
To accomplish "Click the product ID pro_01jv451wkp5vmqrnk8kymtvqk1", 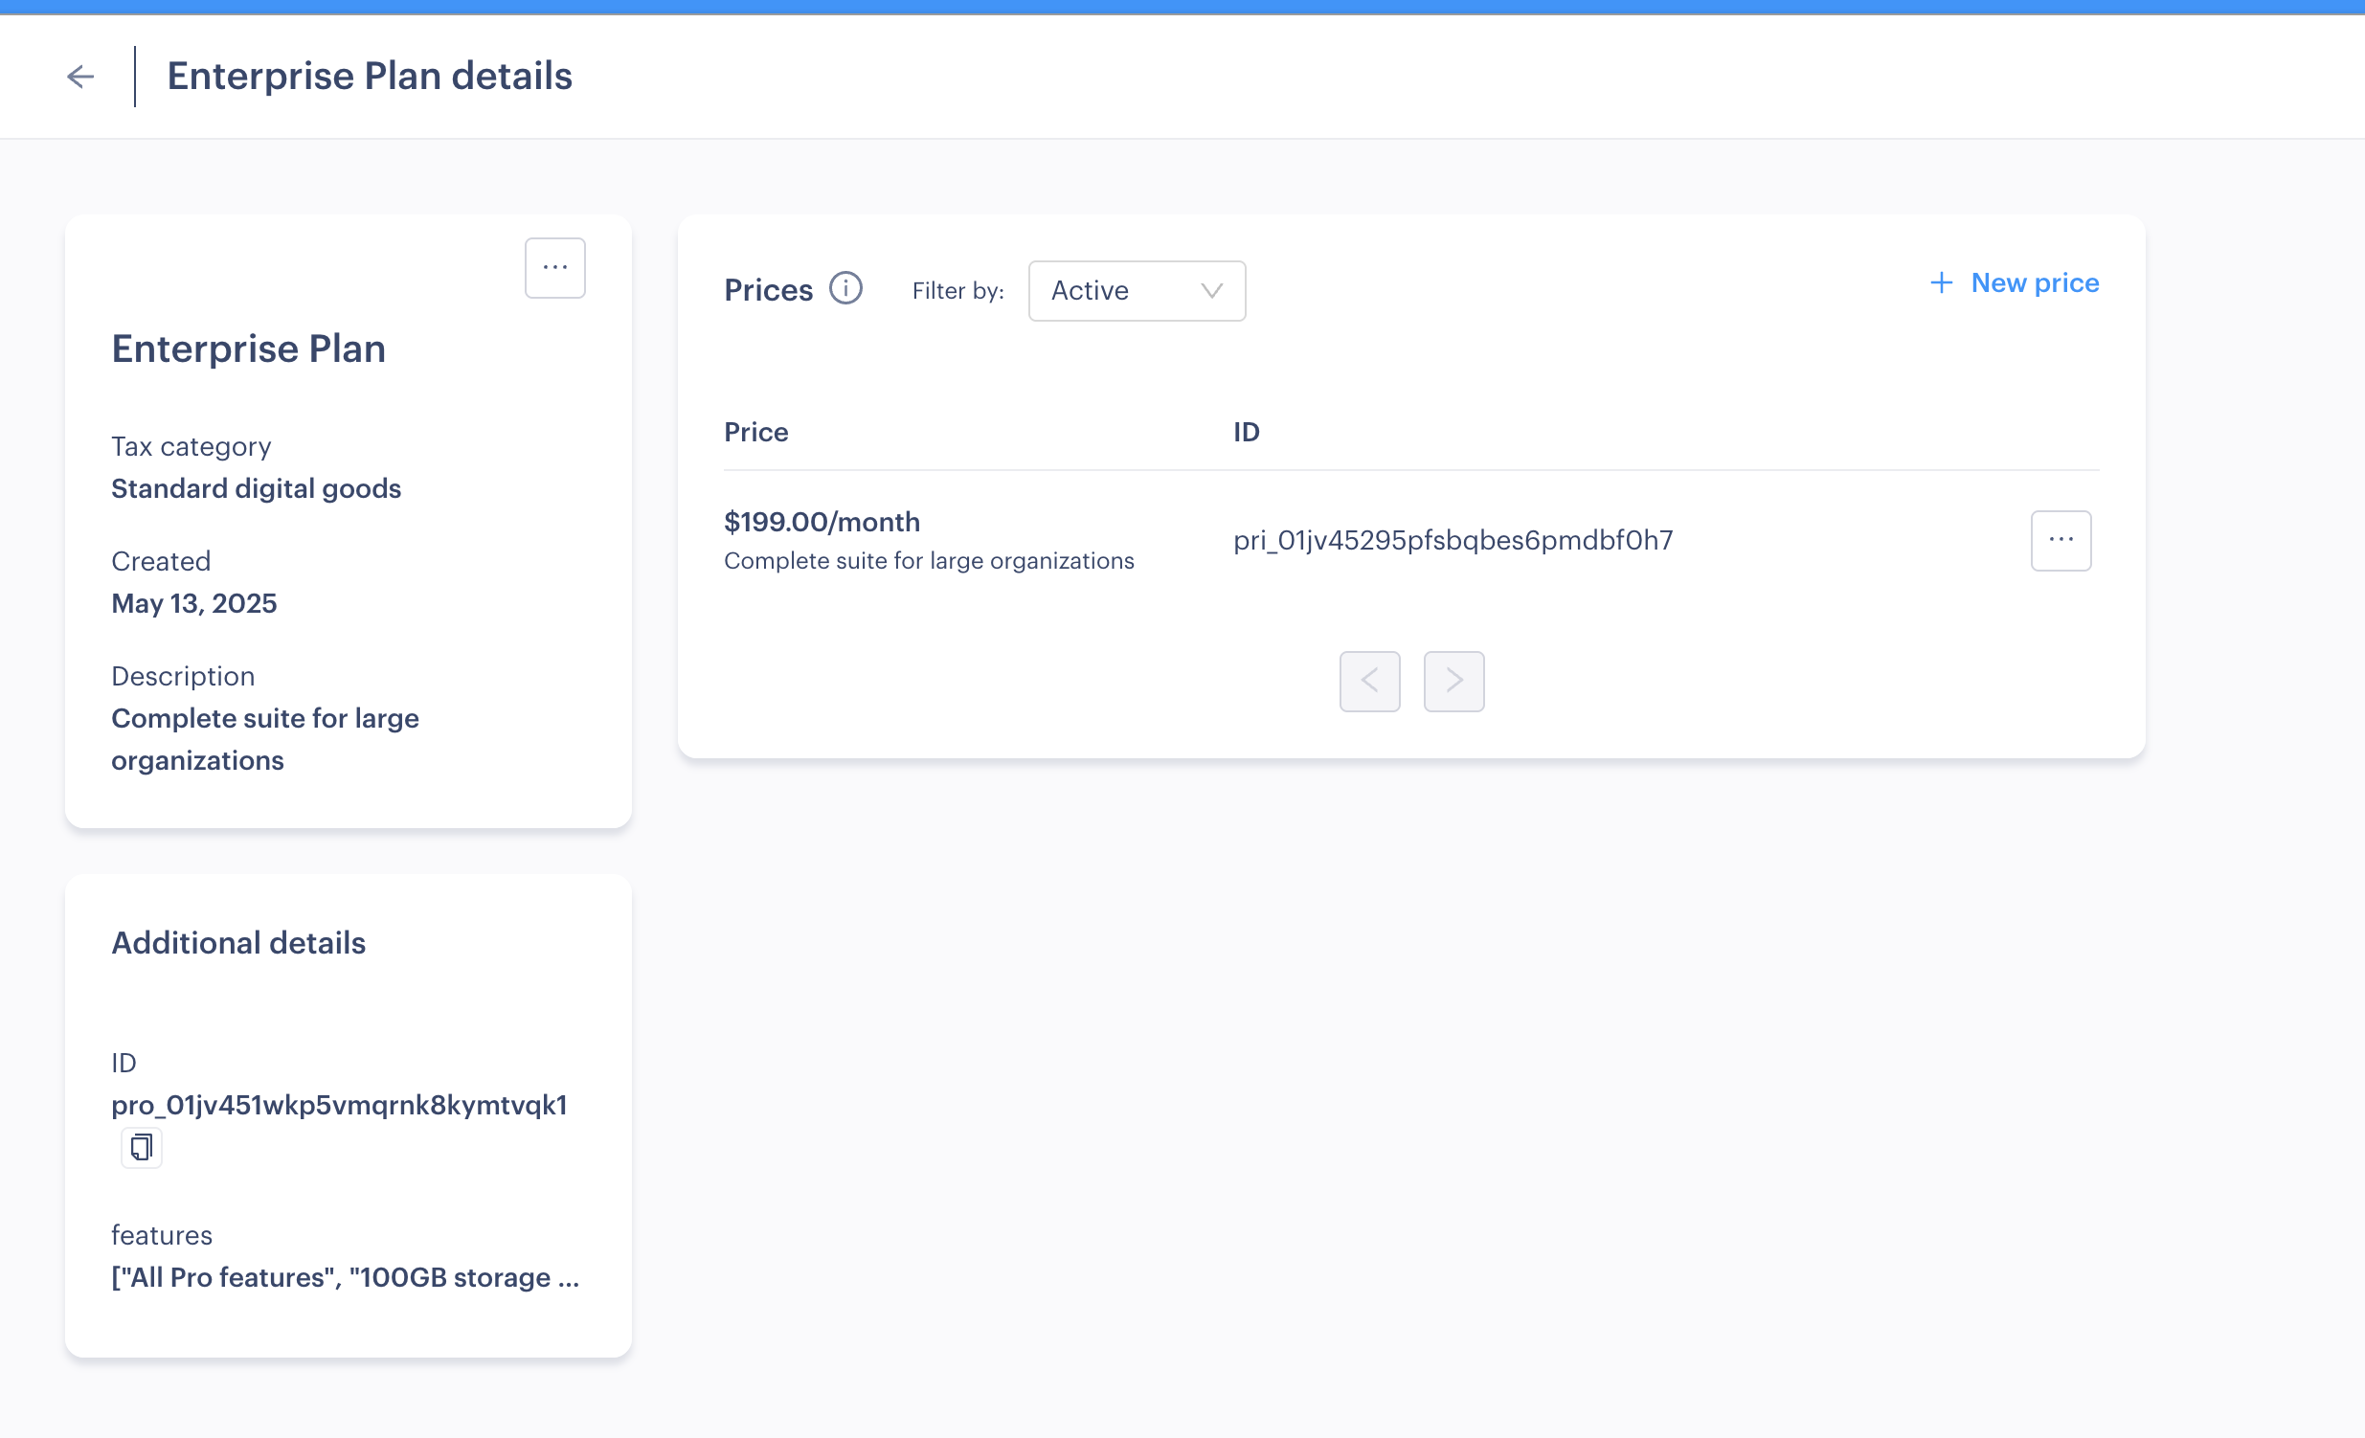I will [x=339, y=1105].
